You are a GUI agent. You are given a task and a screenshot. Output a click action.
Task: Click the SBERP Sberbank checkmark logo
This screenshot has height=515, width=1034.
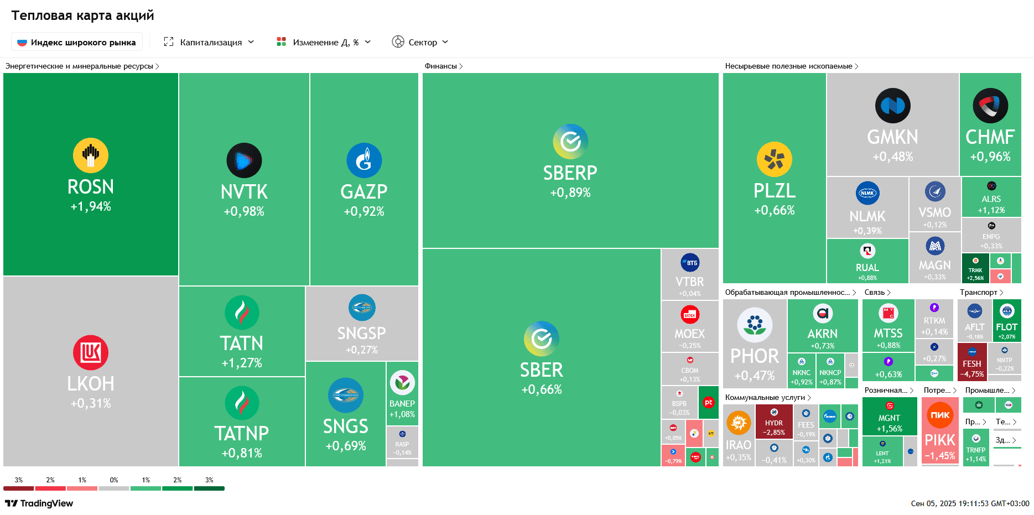pos(570,142)
